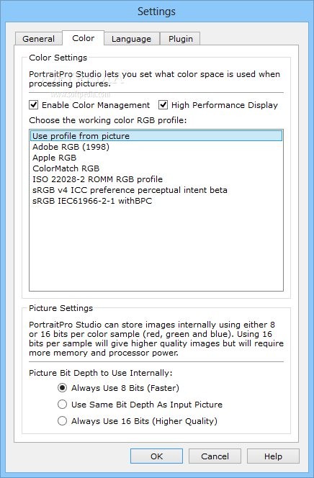Choose Apple RGB profile
This screenshot has height=478, width=314.
tap(156, 158)
